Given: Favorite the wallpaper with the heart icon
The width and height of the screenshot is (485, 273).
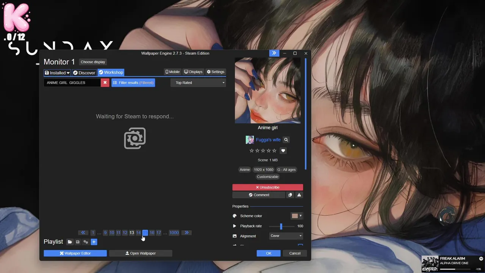Looking at the screenshot, I should (x=283, y=151).
